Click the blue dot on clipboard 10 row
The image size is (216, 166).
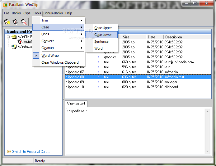(x=99, y=87)
